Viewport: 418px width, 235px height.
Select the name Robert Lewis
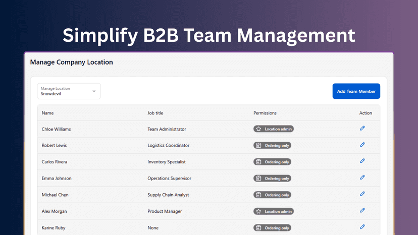click(54, 145)
